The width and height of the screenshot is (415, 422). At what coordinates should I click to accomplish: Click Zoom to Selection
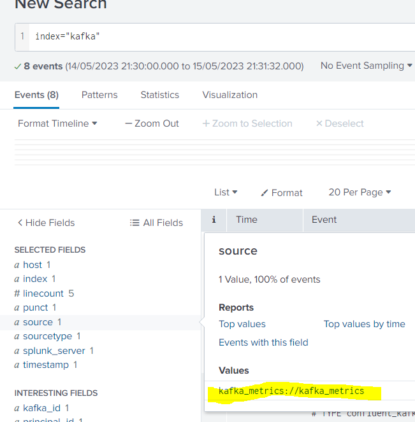(247, 123)
